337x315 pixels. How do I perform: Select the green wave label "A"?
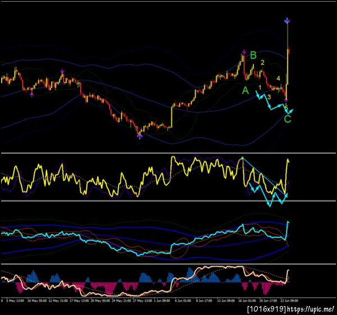tap(245, 90)
